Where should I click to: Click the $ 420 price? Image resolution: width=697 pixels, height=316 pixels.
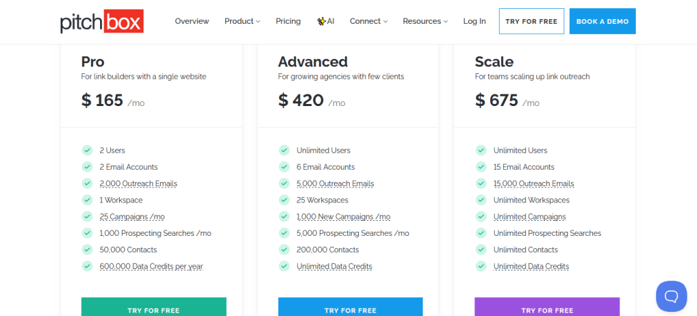point(301,101)
